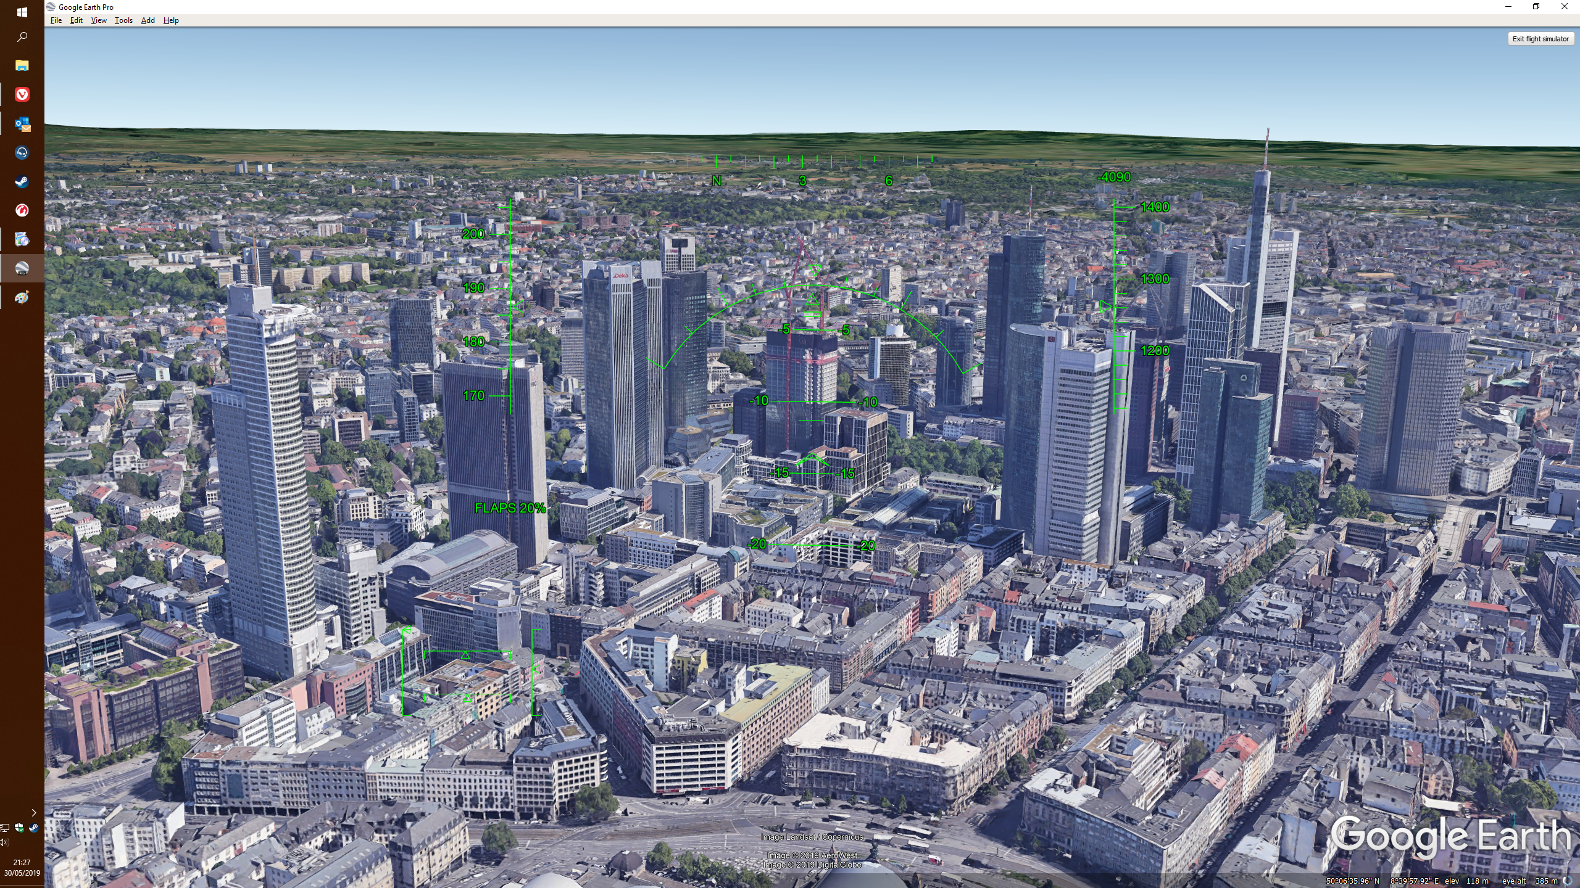Open Steam from the taskbar
1580x888 pixels.
click(22, 181)
